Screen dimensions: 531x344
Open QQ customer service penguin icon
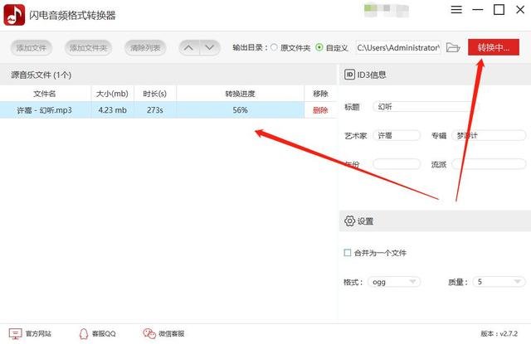point(83,333)
